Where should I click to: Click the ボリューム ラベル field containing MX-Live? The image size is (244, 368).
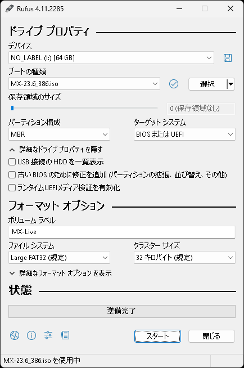click(x=122, y=232)
